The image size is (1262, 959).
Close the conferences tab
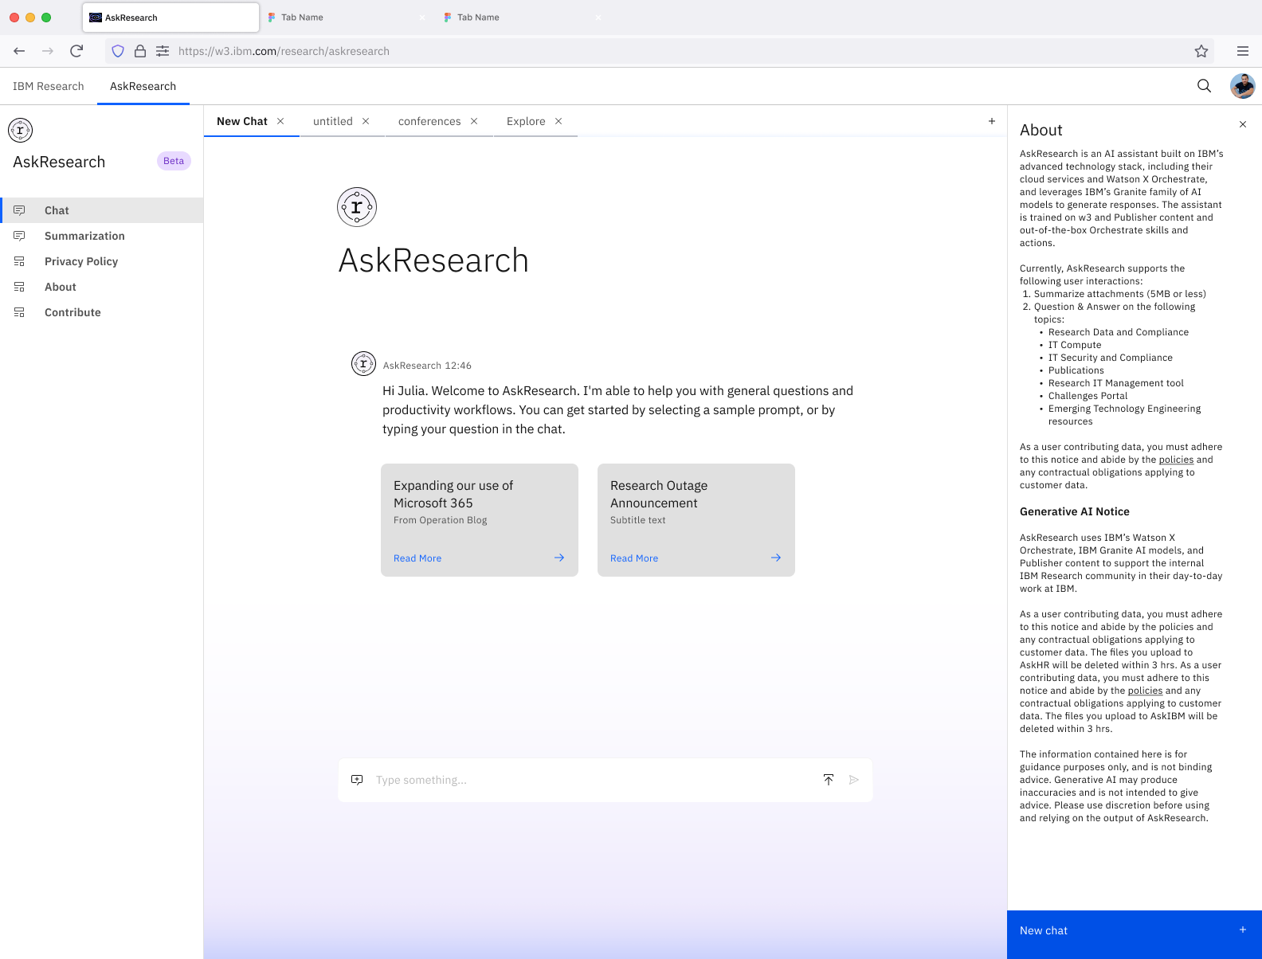click(474, 121)
